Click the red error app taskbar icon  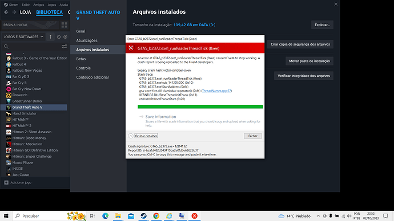[x=195, y=216]
